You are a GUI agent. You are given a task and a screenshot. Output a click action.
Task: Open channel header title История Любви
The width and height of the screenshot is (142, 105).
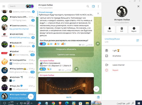coord(45,5)
